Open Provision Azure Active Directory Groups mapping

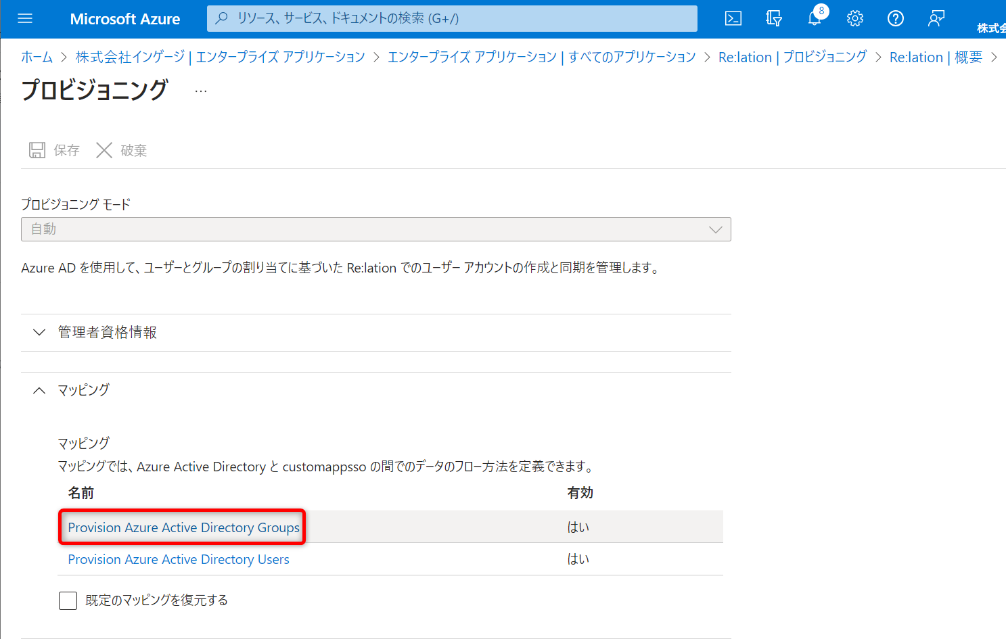tap(183, 527)
